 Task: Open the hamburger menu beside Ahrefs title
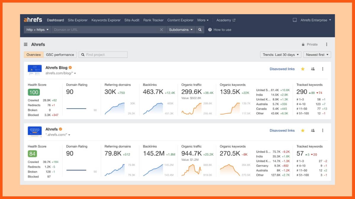tap(26, 45)
